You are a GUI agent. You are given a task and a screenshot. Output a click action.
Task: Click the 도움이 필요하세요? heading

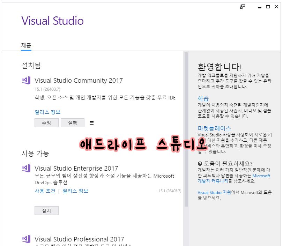228,164
